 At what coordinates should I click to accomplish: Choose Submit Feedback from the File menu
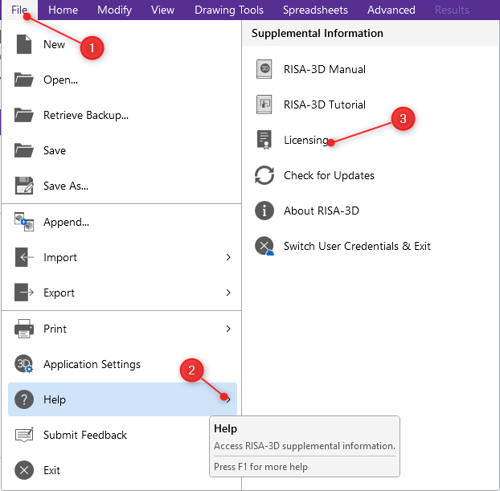85,435
